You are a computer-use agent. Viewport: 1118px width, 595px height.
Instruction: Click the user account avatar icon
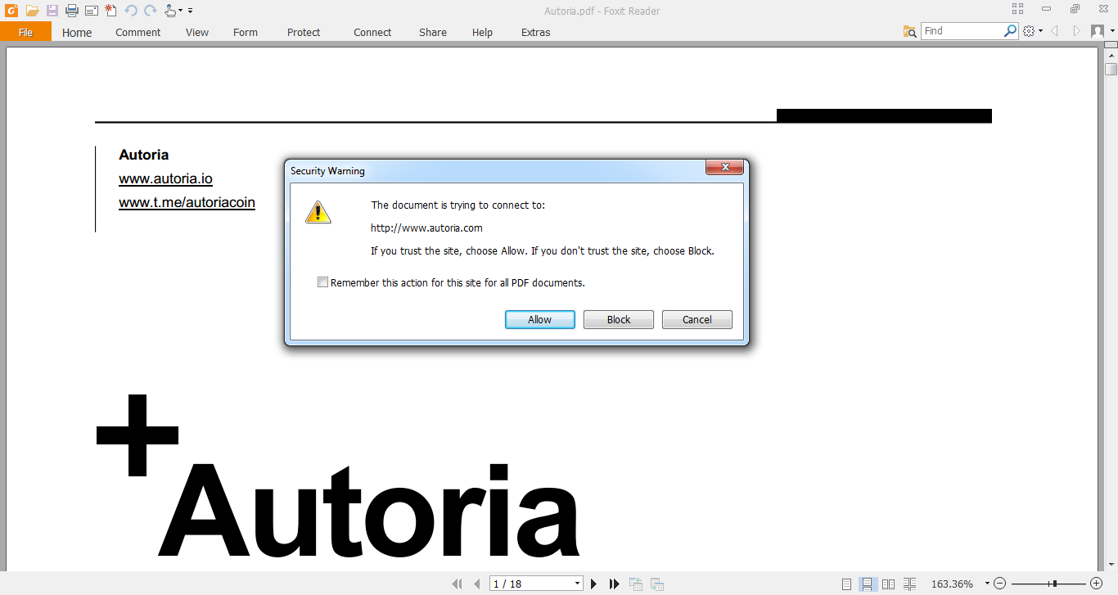(1098, 31)
